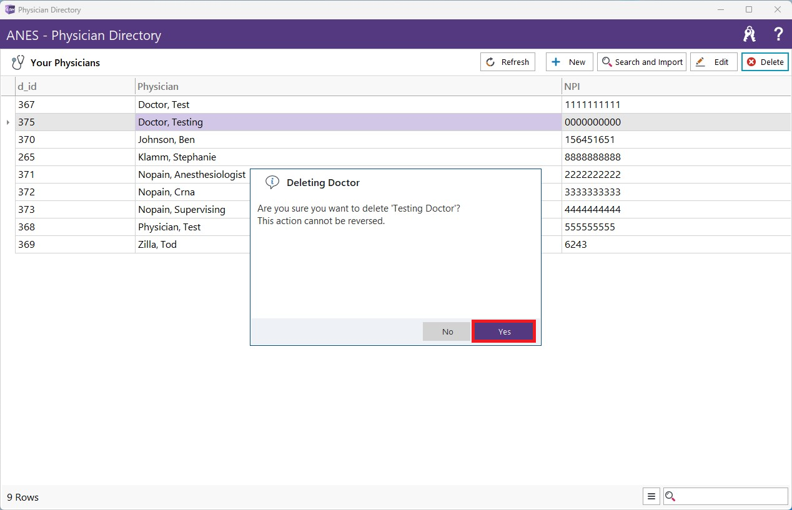This screenshot has height=510, width=792.
Task: Click the 'Deleting Doctor' dialog title
Action: tap(323, 183)
